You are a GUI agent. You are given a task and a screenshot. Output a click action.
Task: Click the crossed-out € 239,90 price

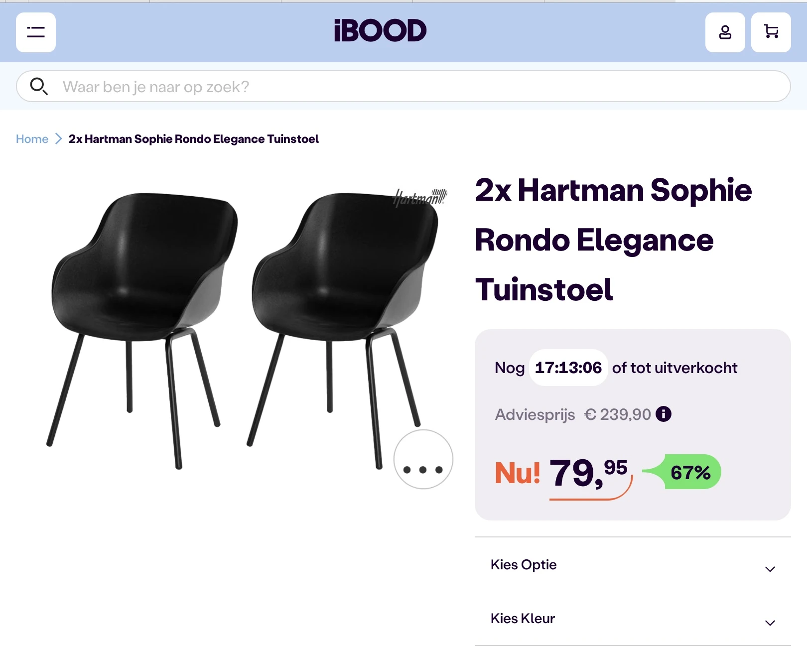(x=618, y=414)
